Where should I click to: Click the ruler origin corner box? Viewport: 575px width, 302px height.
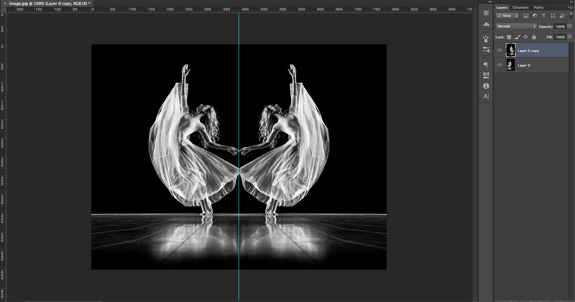point(3,10)
